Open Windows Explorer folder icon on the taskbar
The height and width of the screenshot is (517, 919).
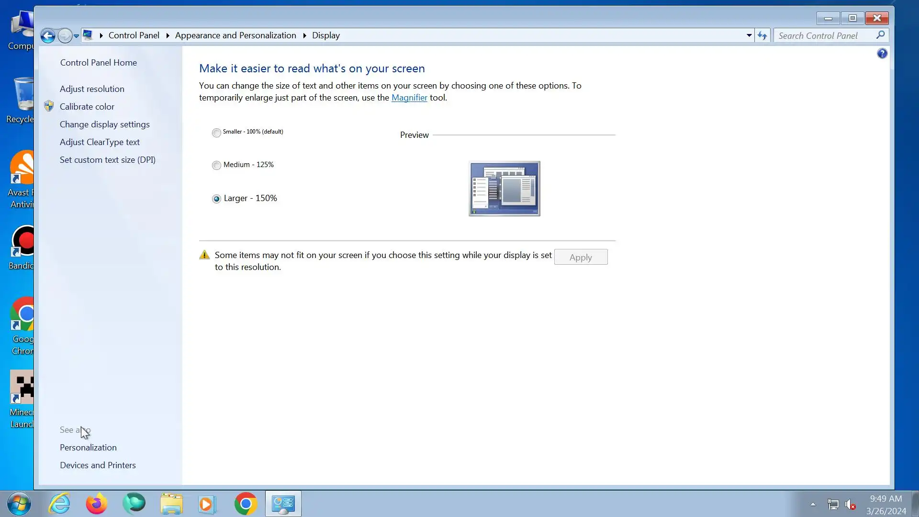click(x=171, y=504)
